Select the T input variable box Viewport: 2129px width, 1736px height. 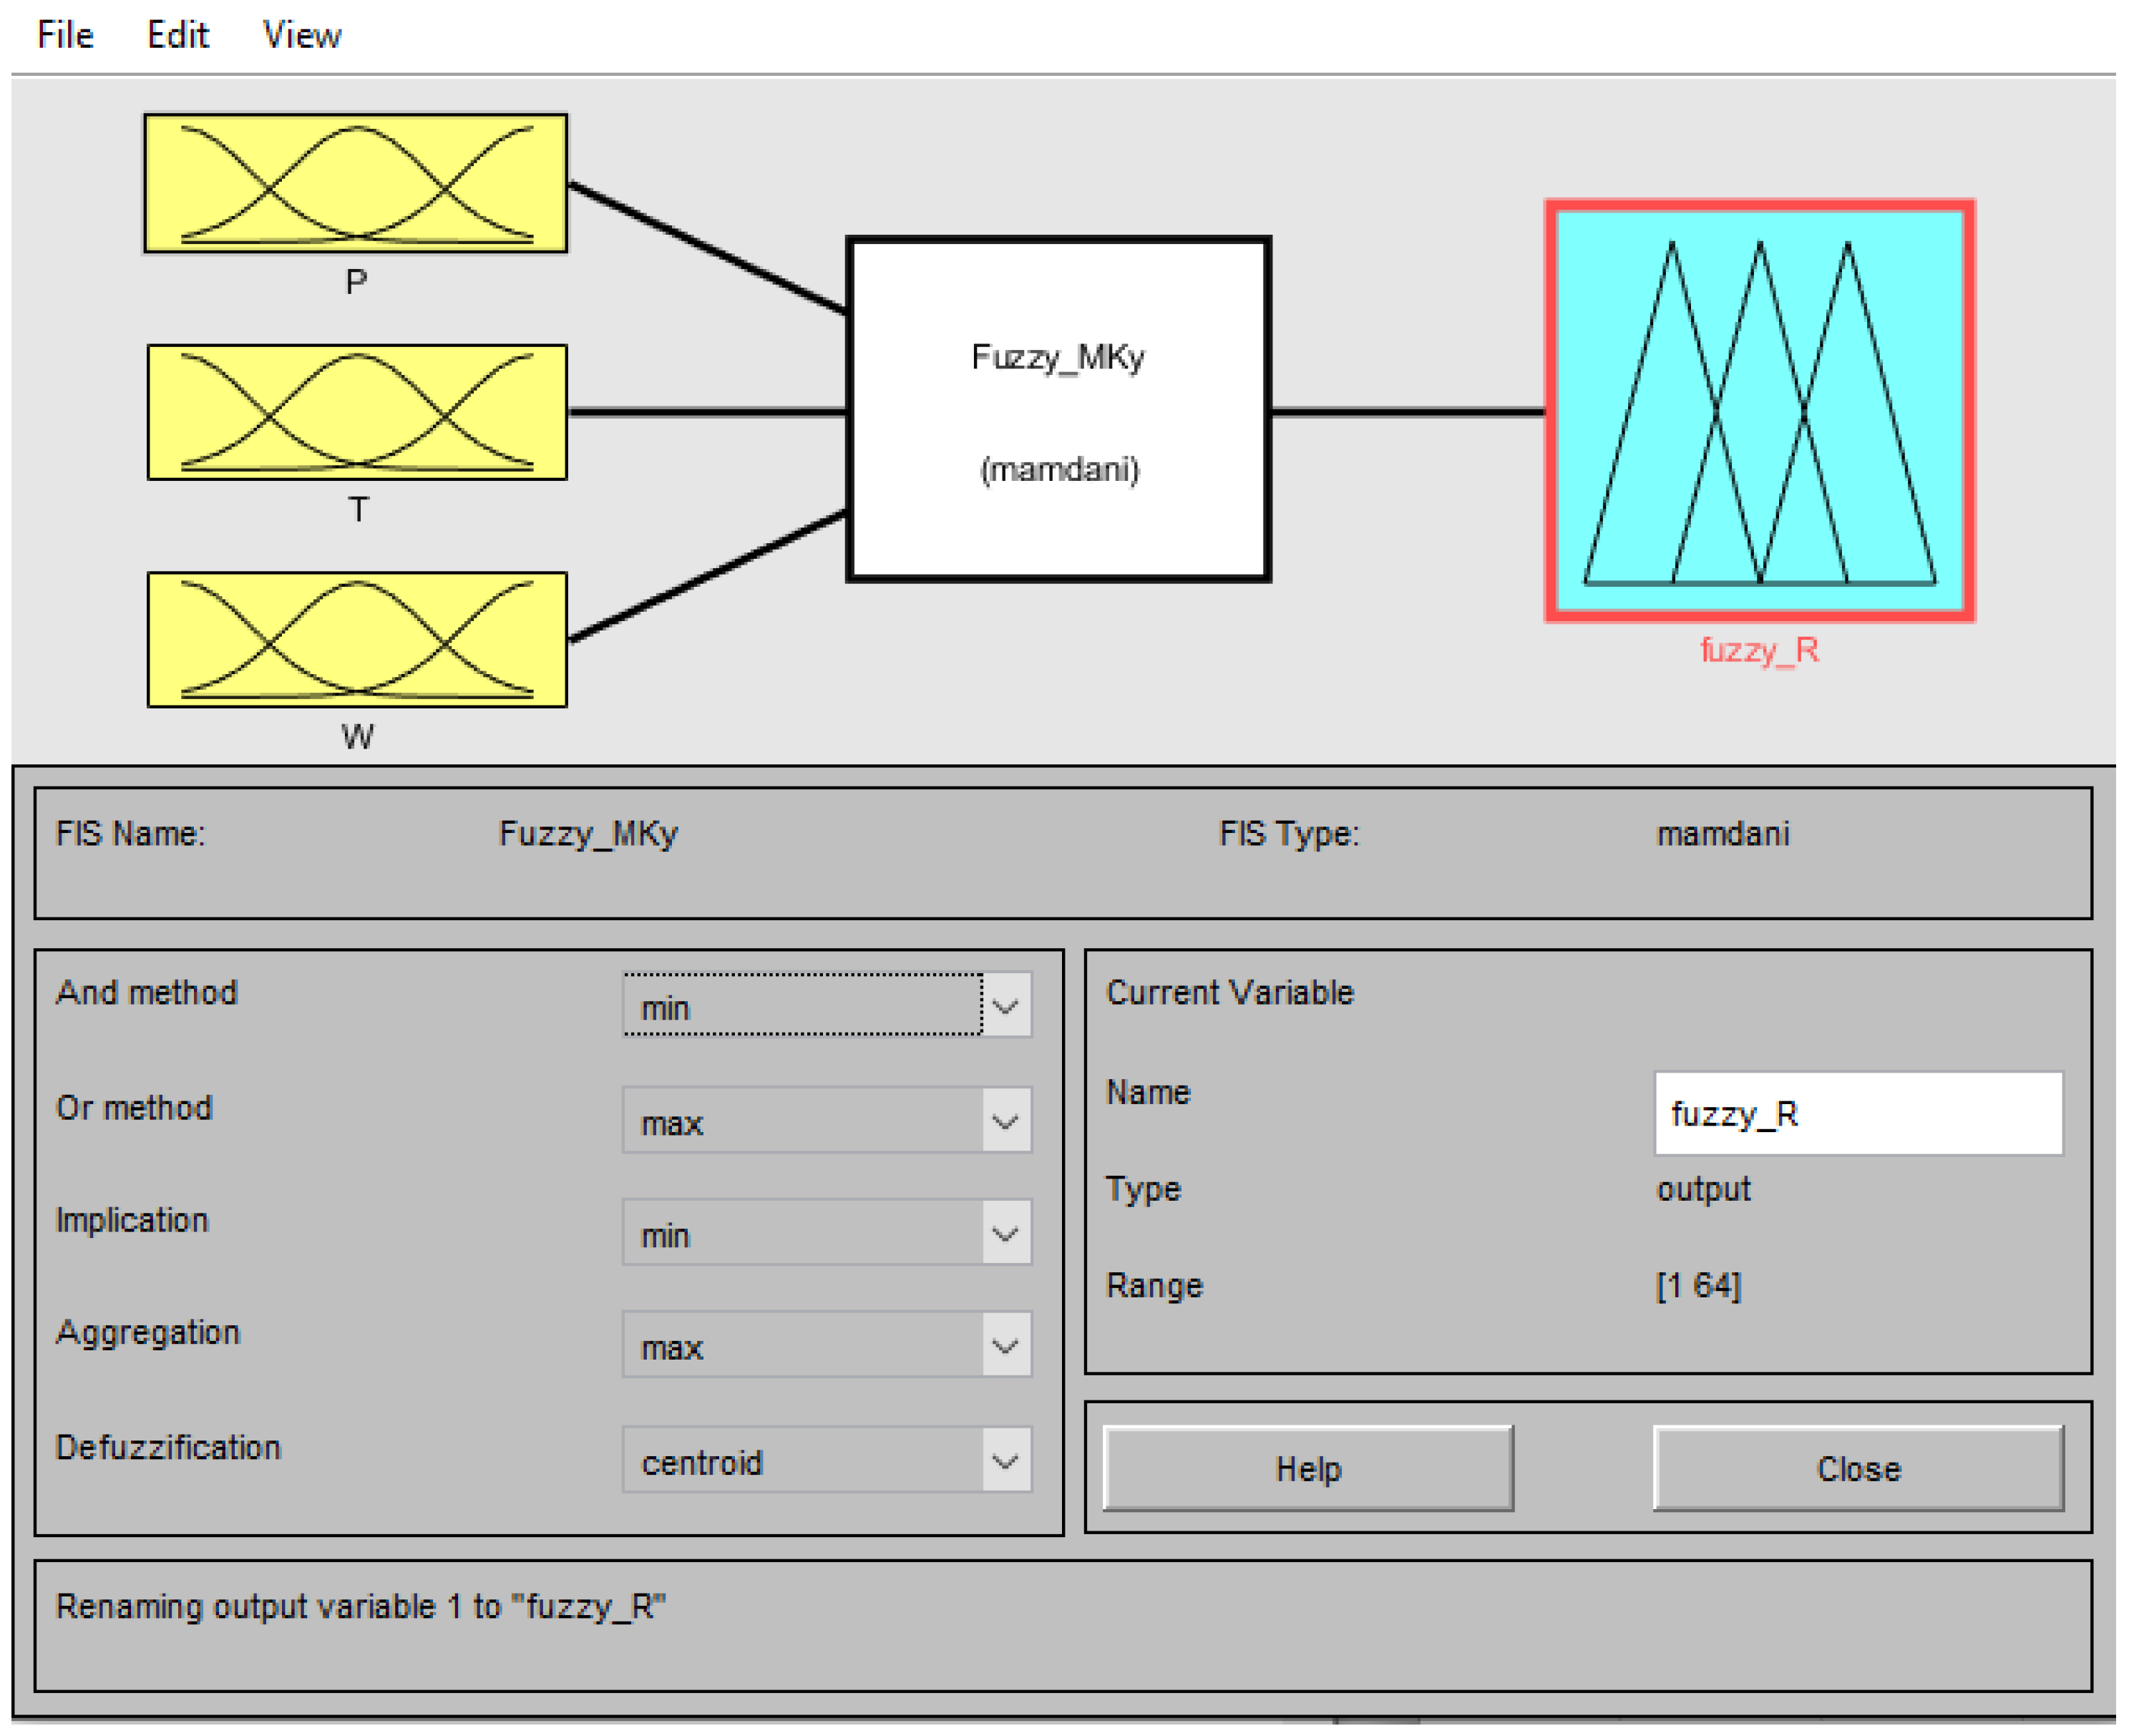(356, 412)
